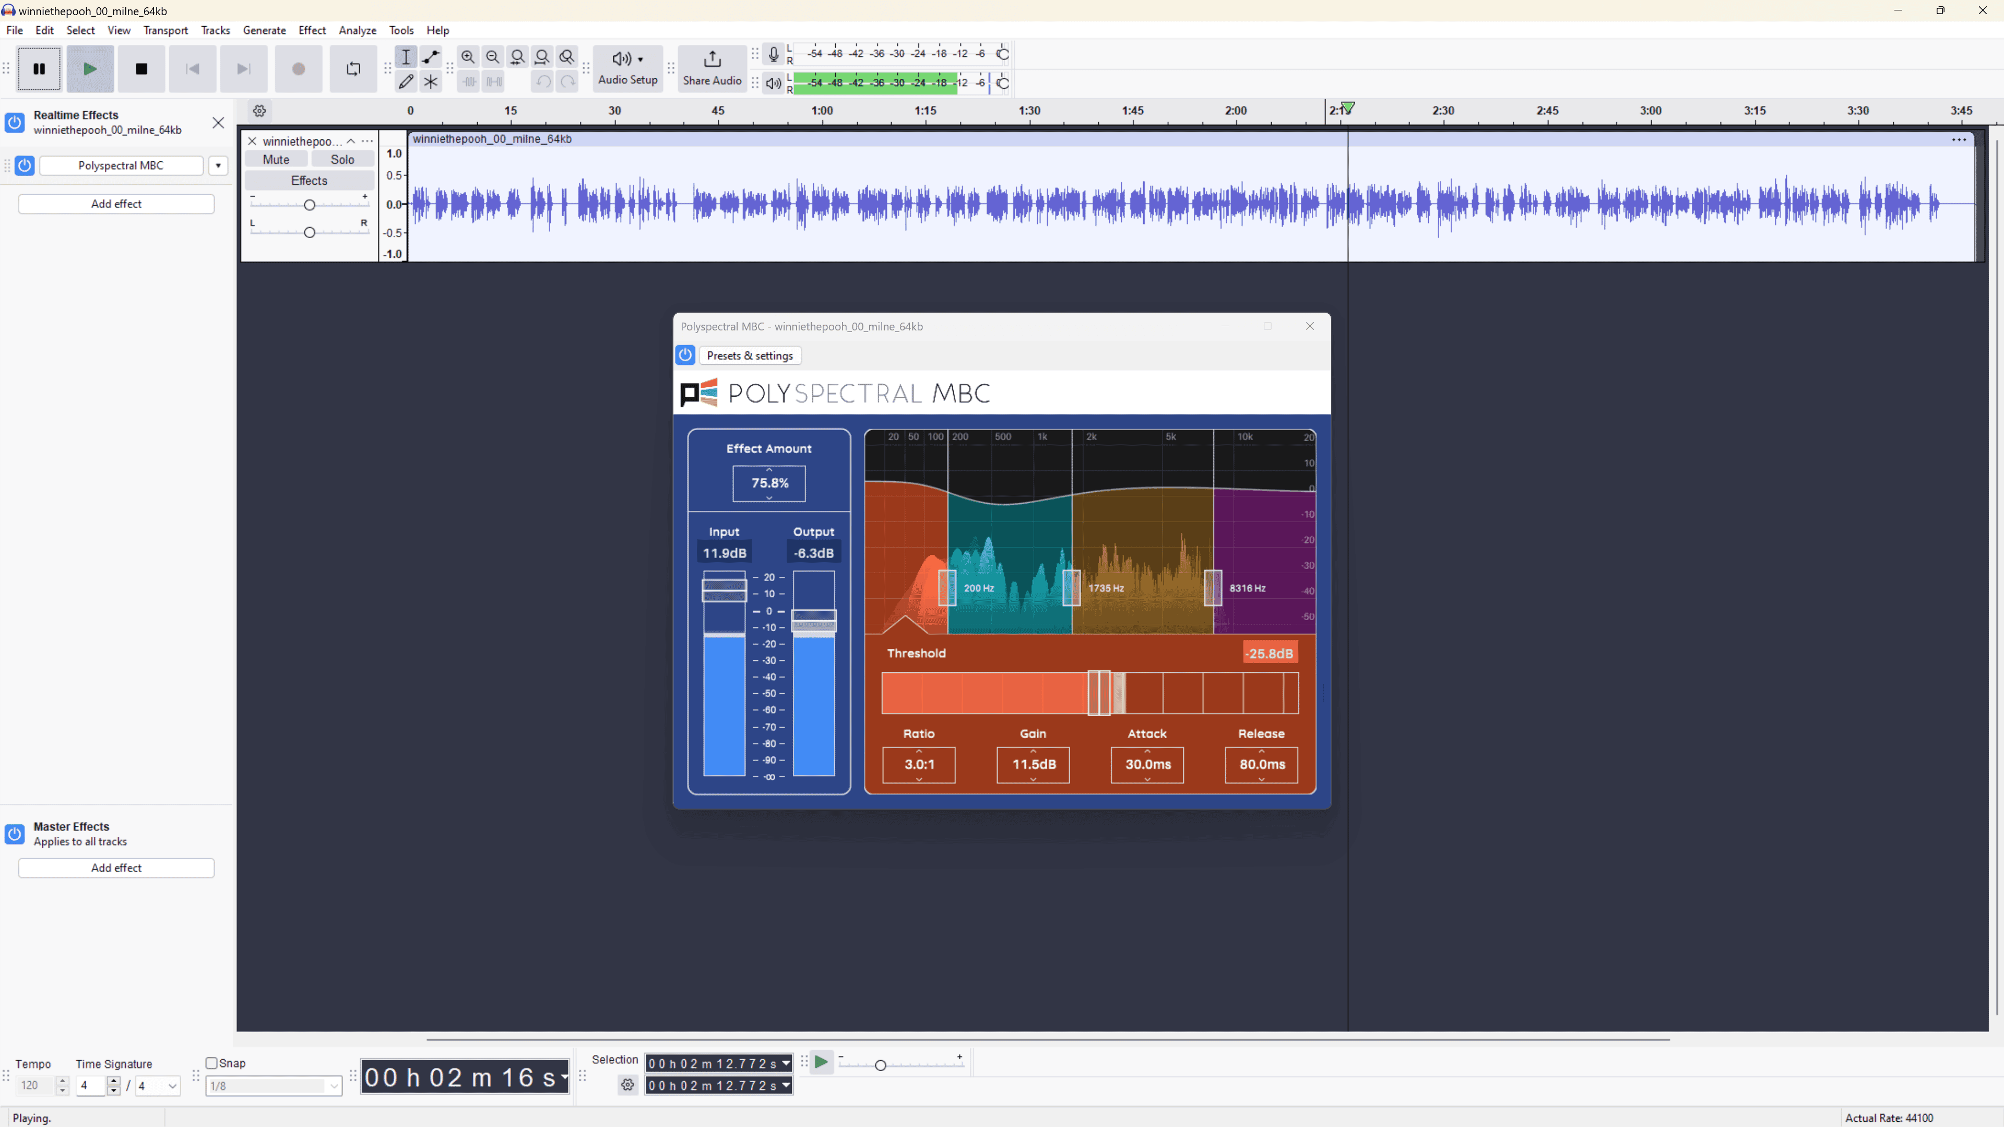Expand the snap 1/8 combo box
This screenshot has height=1127, width=2004.
(334, 1086)
